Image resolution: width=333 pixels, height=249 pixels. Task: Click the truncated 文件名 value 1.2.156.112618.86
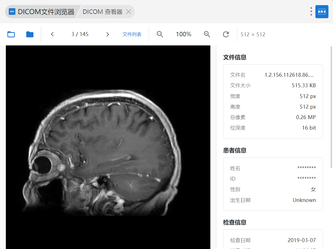(x=289, y=75)
